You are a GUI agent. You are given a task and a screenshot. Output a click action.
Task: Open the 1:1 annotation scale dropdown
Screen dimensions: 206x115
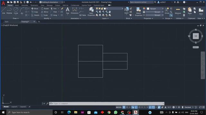click(x=169, y=107)
